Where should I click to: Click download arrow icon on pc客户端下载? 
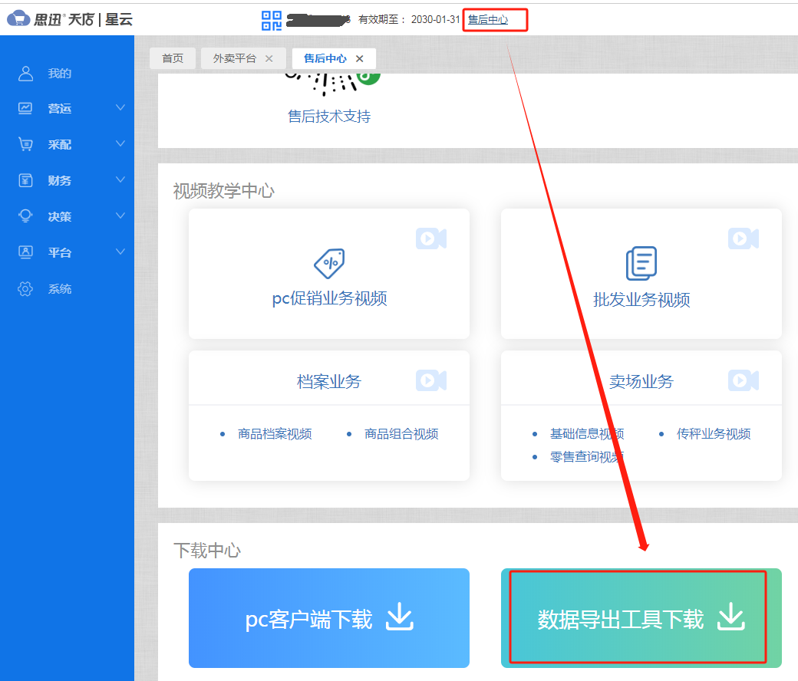[400, 617]
